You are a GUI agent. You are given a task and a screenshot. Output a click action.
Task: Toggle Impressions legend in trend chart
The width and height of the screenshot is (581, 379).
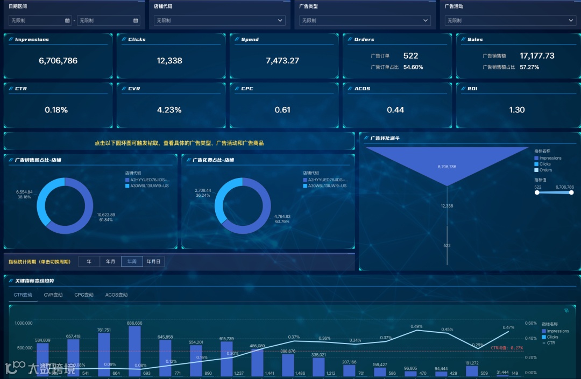click(x=555, y=331)
